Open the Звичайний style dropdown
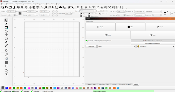This screenshot has height=92, width=175. tap(153, 11)
